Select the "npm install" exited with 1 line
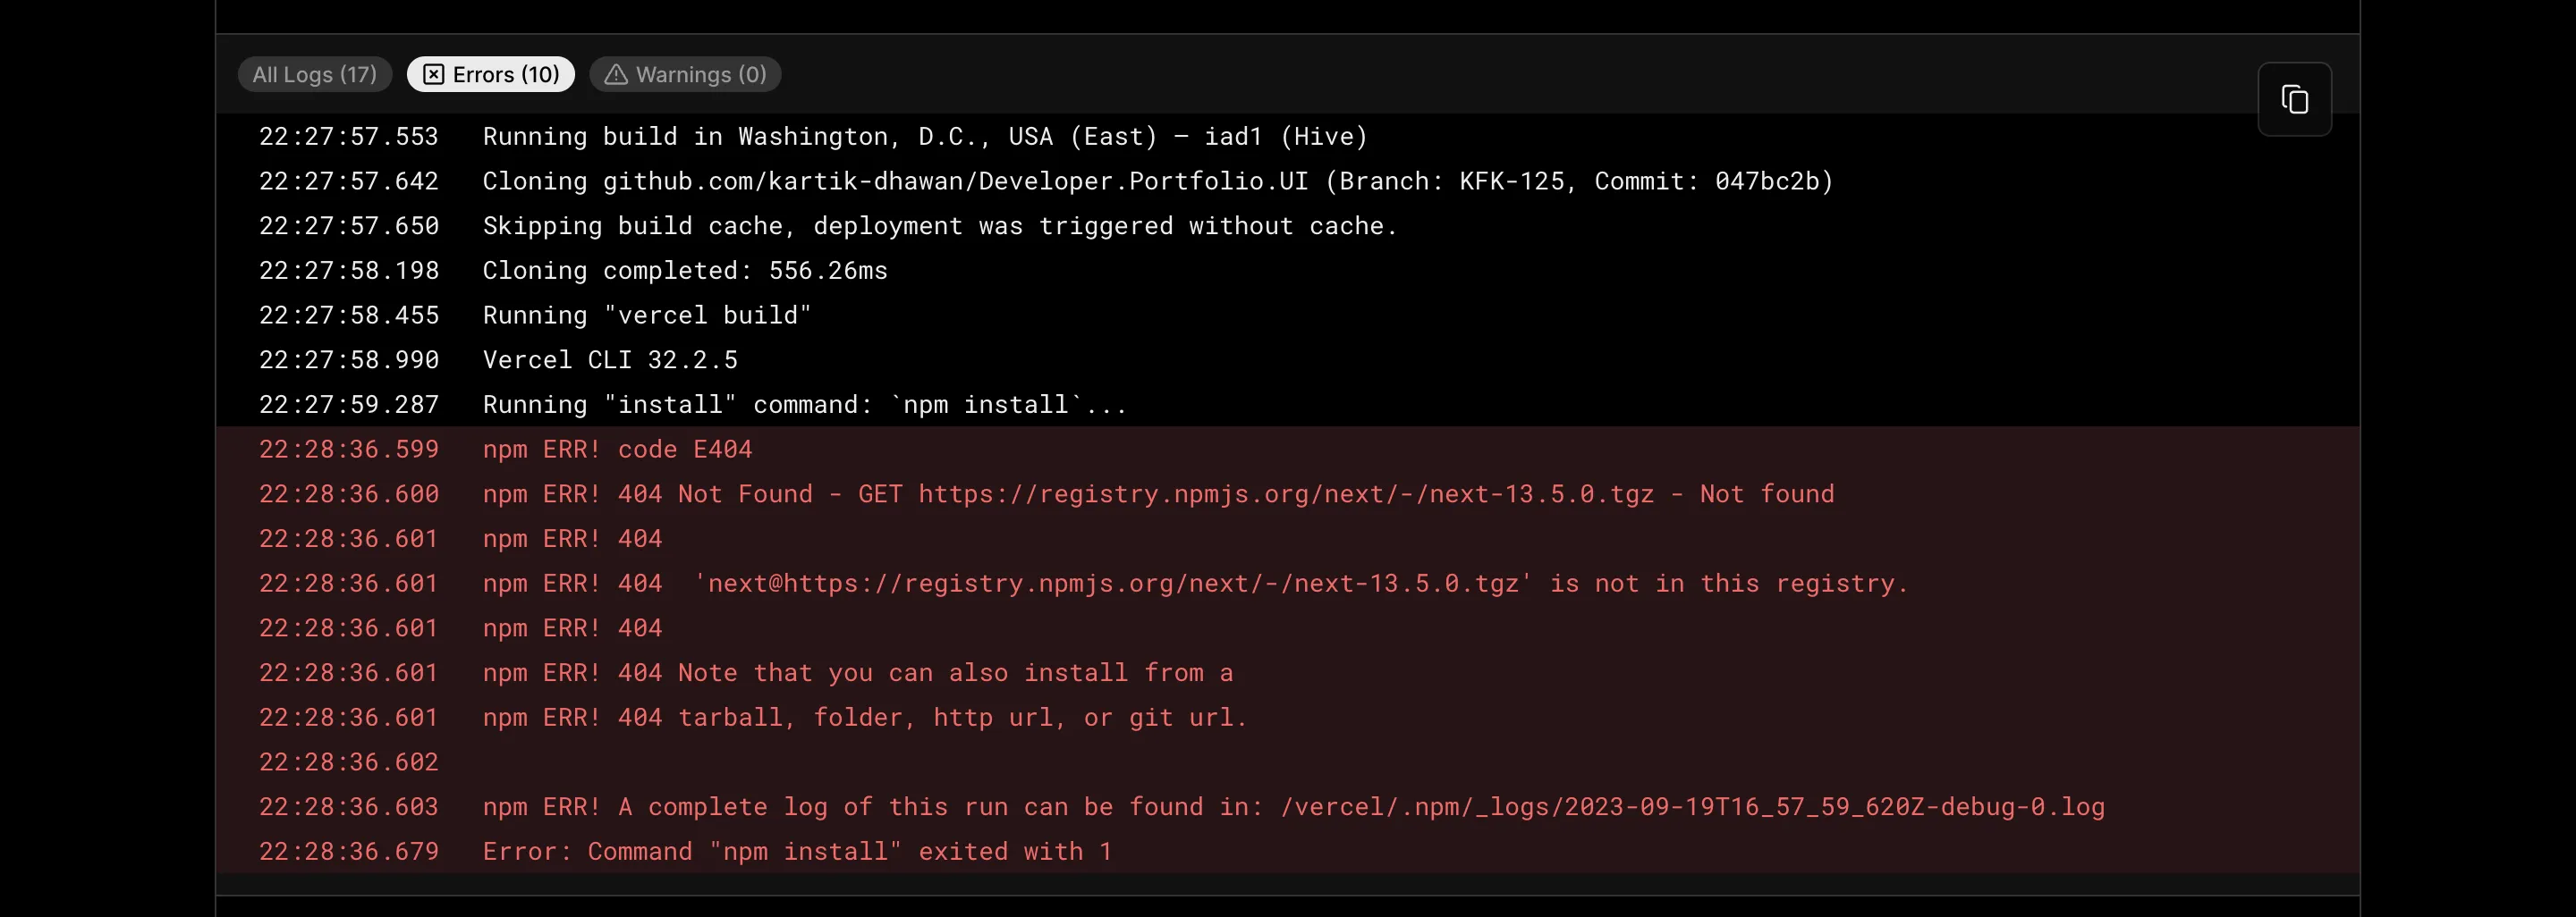2576x917 pixels. (797, 852)
